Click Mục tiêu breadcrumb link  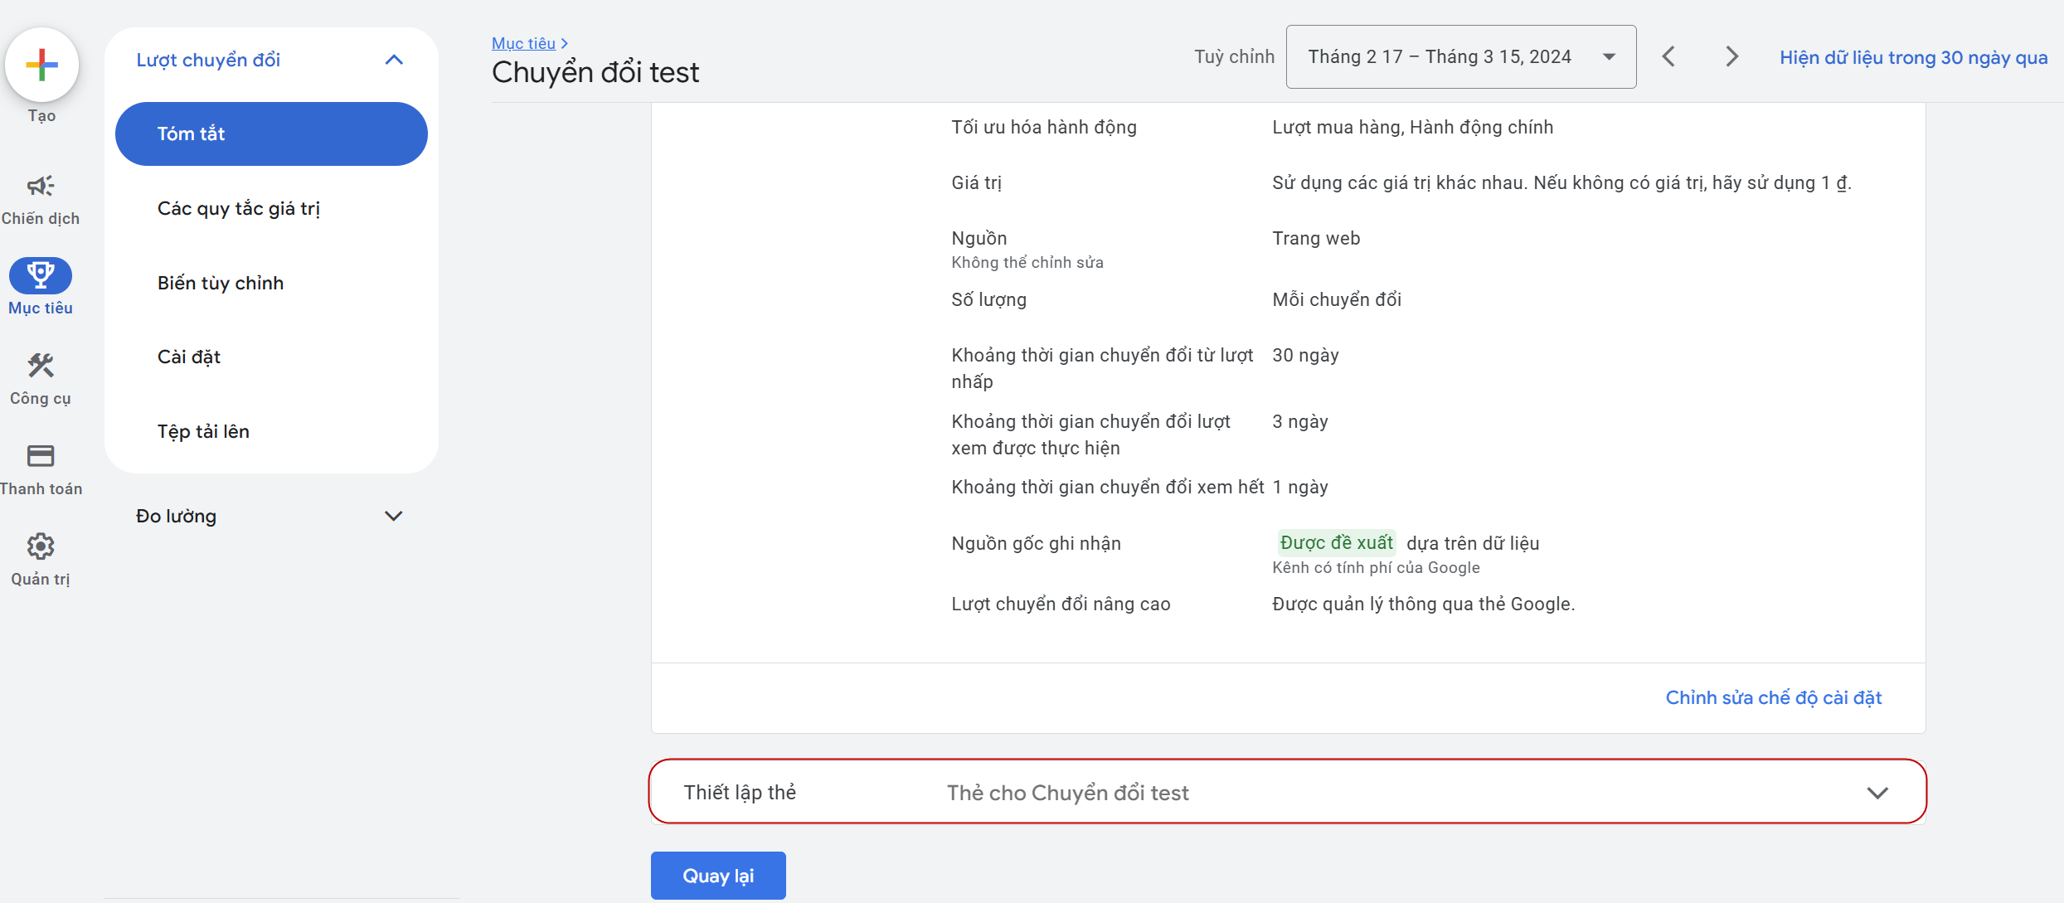click(523, 43)
